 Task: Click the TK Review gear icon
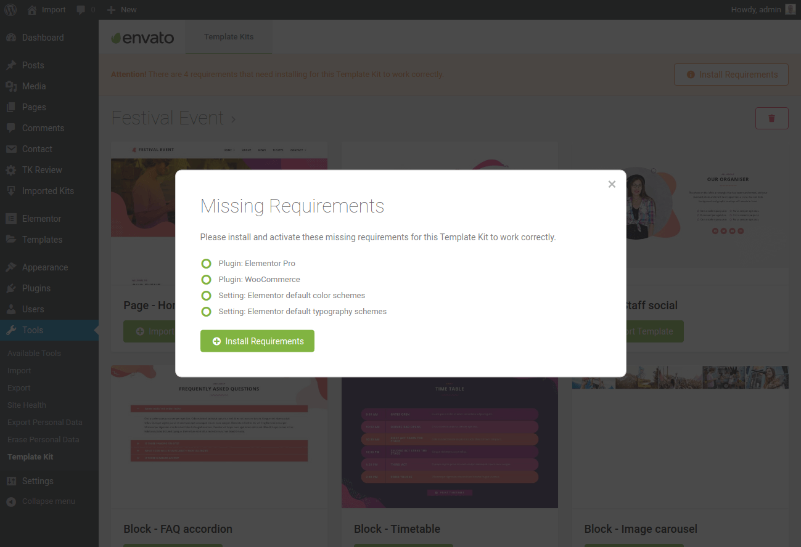[11, 170]
